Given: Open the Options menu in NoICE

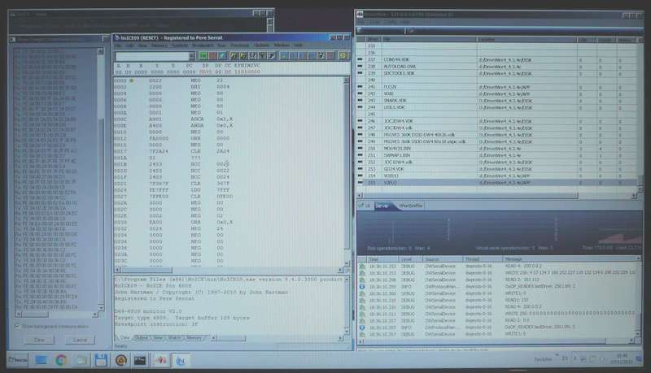Looking at the screenshot, I should [x=261, y=46].
